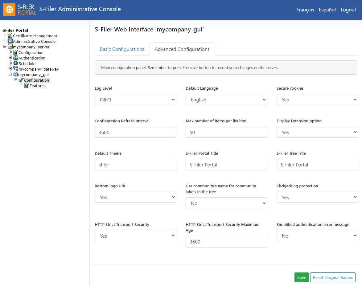362x286 pixels.
Task: Click the Default Theme input field
Action: click(x=135, y=165)
